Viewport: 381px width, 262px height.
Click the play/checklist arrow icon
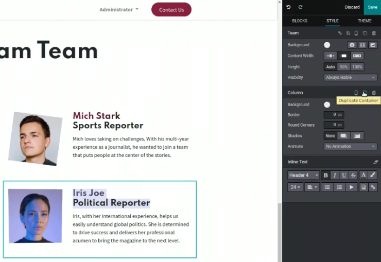click(x=351, y=187)
